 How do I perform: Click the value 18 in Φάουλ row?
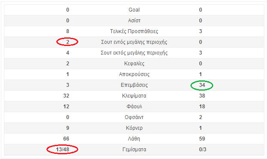202,107
